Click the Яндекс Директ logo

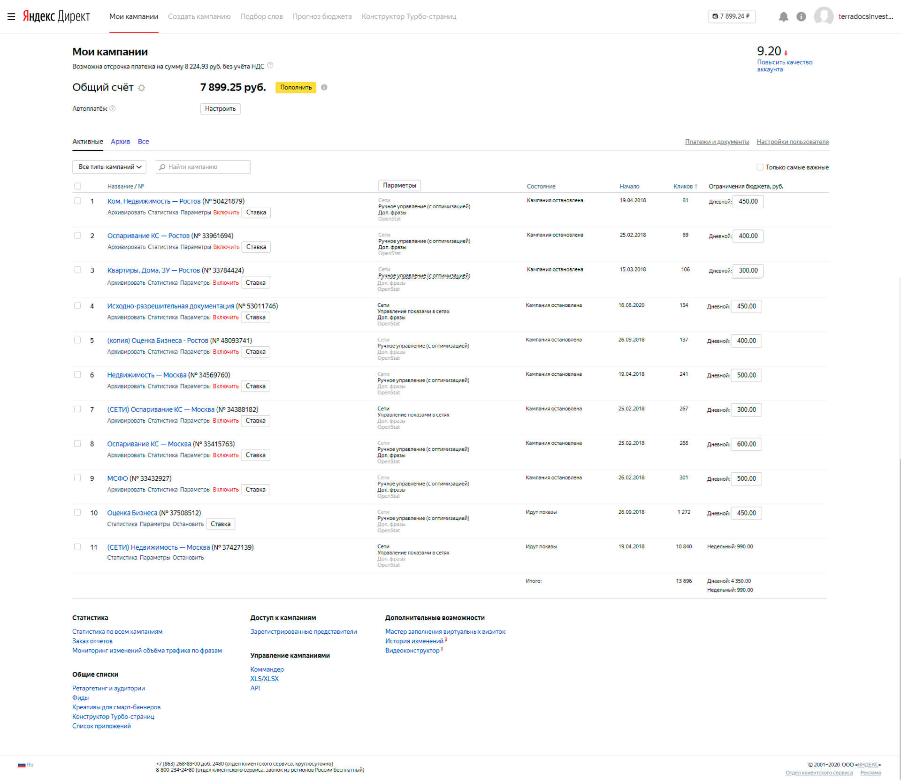coord(56,16)
